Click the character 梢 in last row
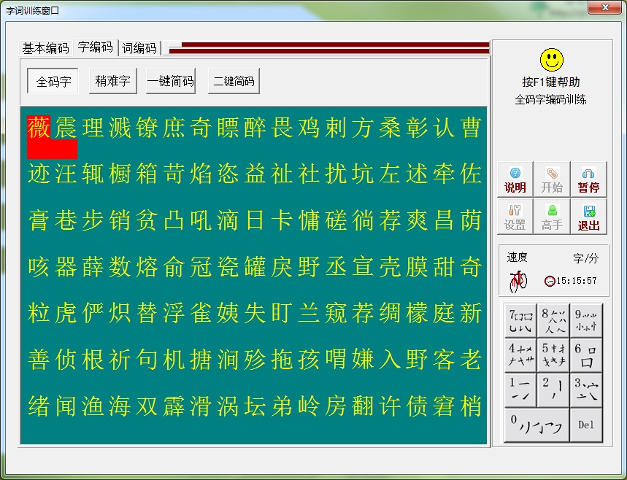Viewport: 627px width, 480px height. pos(471,406)
